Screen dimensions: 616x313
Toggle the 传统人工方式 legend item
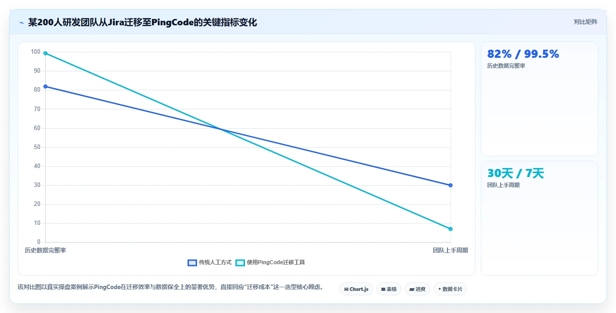tap(210, 262)
